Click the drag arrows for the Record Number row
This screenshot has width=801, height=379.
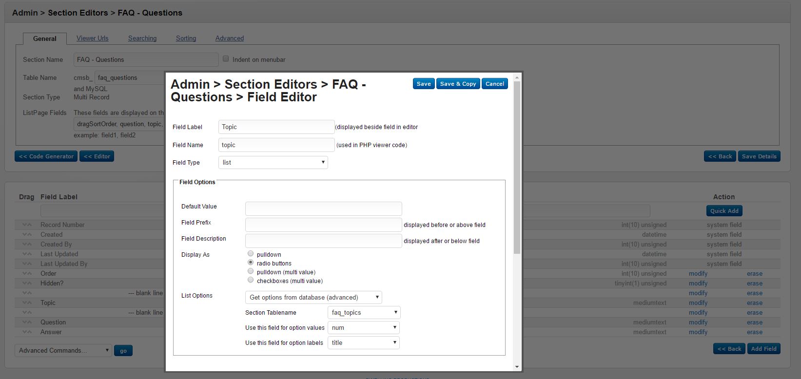click(x=27, y=225)
